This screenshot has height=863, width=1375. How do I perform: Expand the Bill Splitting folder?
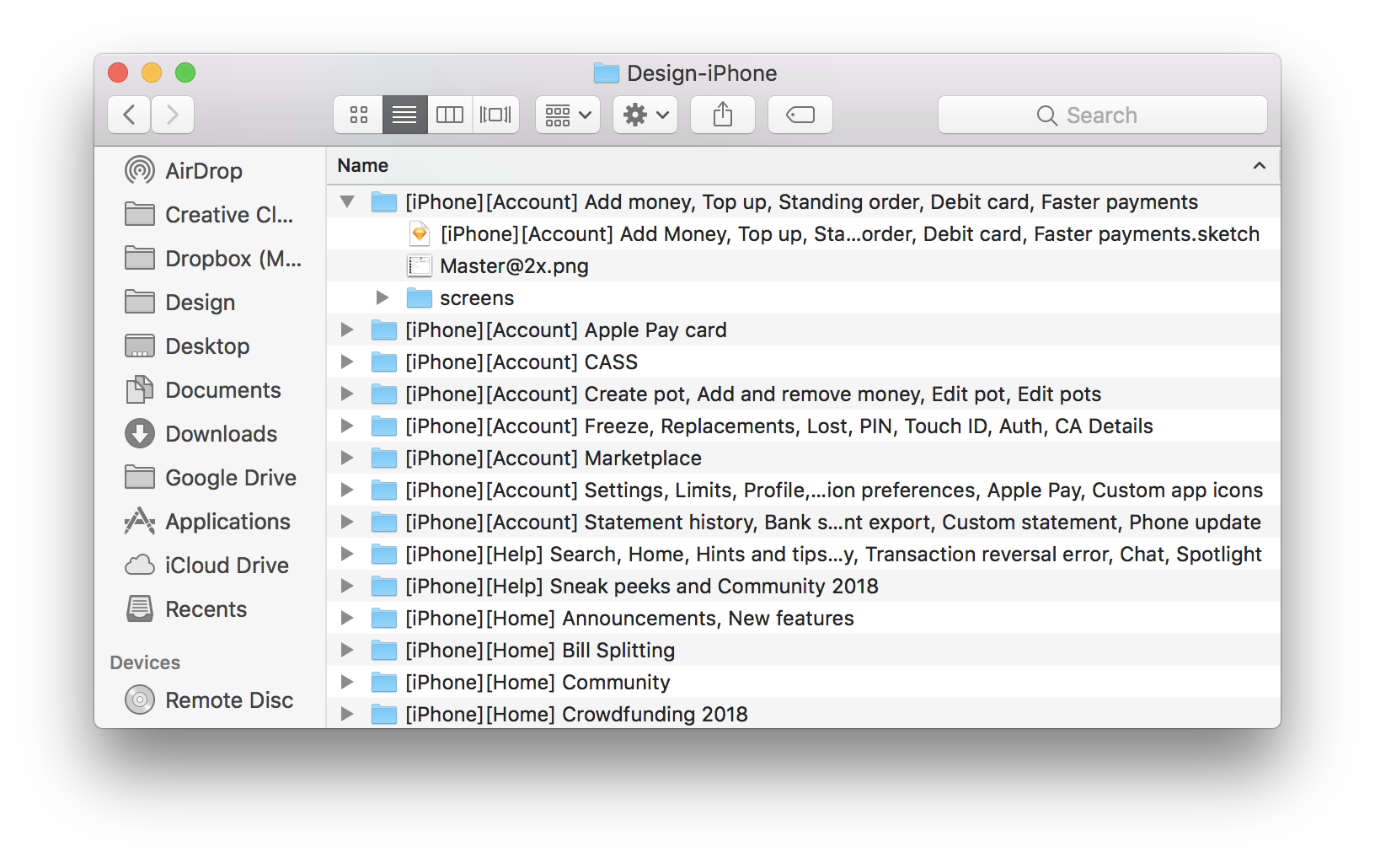click(346, 650)
